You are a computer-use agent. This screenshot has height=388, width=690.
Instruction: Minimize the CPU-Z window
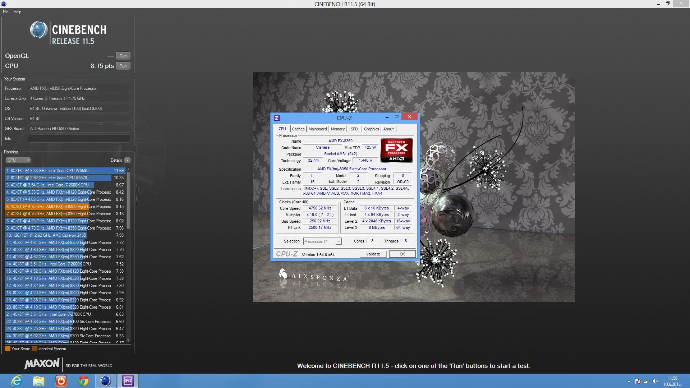pyautogui.click(x=387, y=117)
